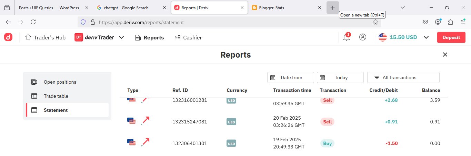Screen dimensions: 471x156
Task: Close the Blogger: Stats tab
Action: [320, 8]
